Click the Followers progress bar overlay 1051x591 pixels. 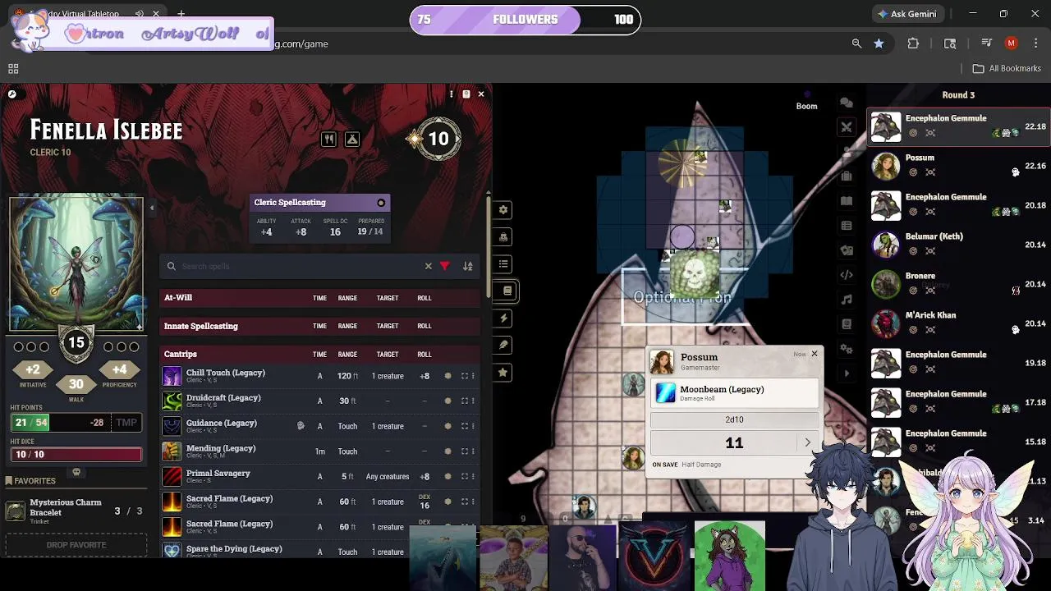coord(525,20)
